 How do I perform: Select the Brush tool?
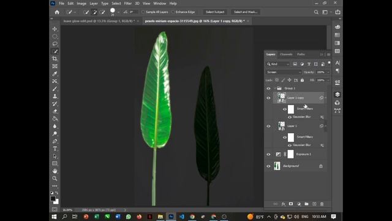click(x=55, y=88)
